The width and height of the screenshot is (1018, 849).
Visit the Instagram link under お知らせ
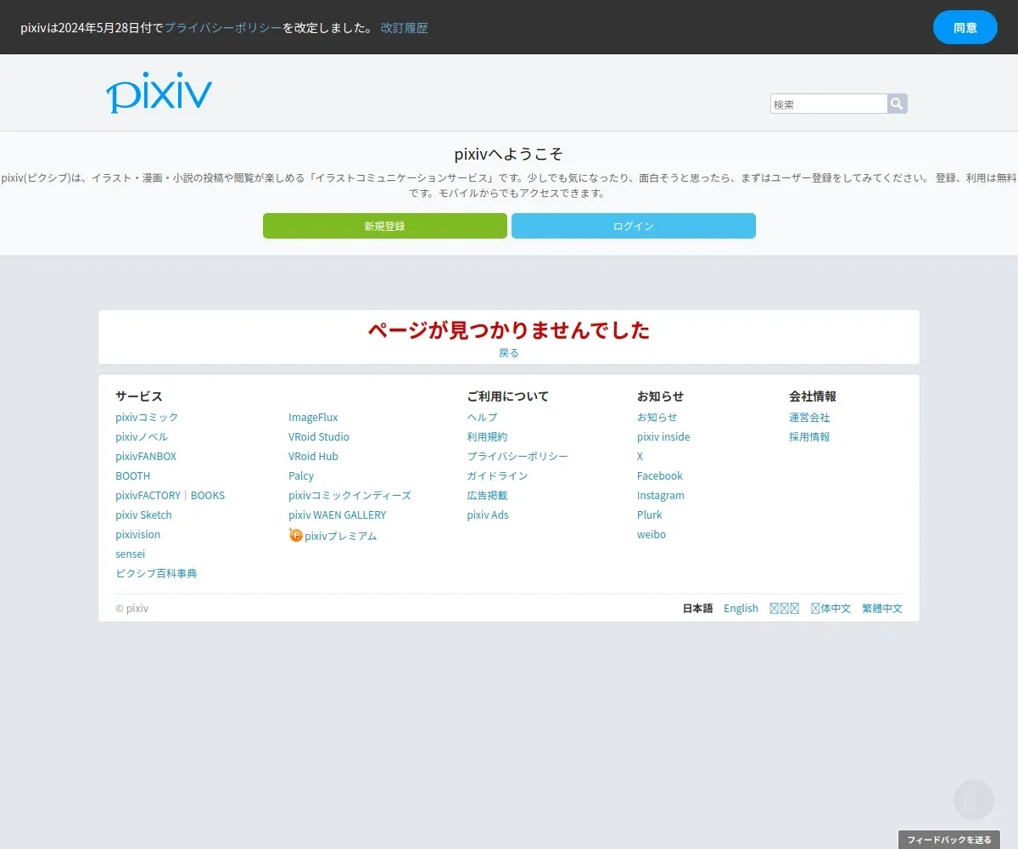click(661, 495)
